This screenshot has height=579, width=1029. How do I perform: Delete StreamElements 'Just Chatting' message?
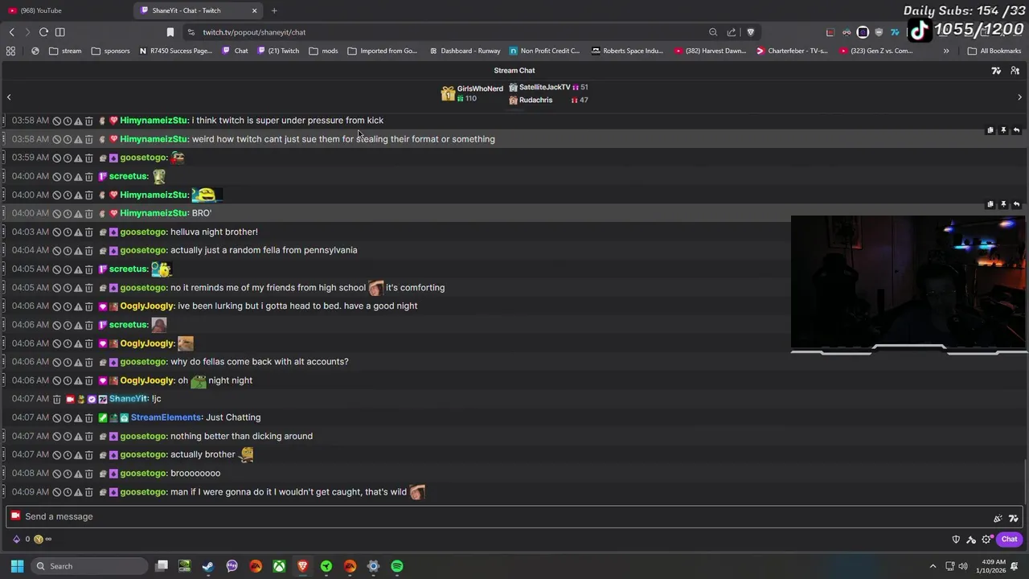point(88,417)
